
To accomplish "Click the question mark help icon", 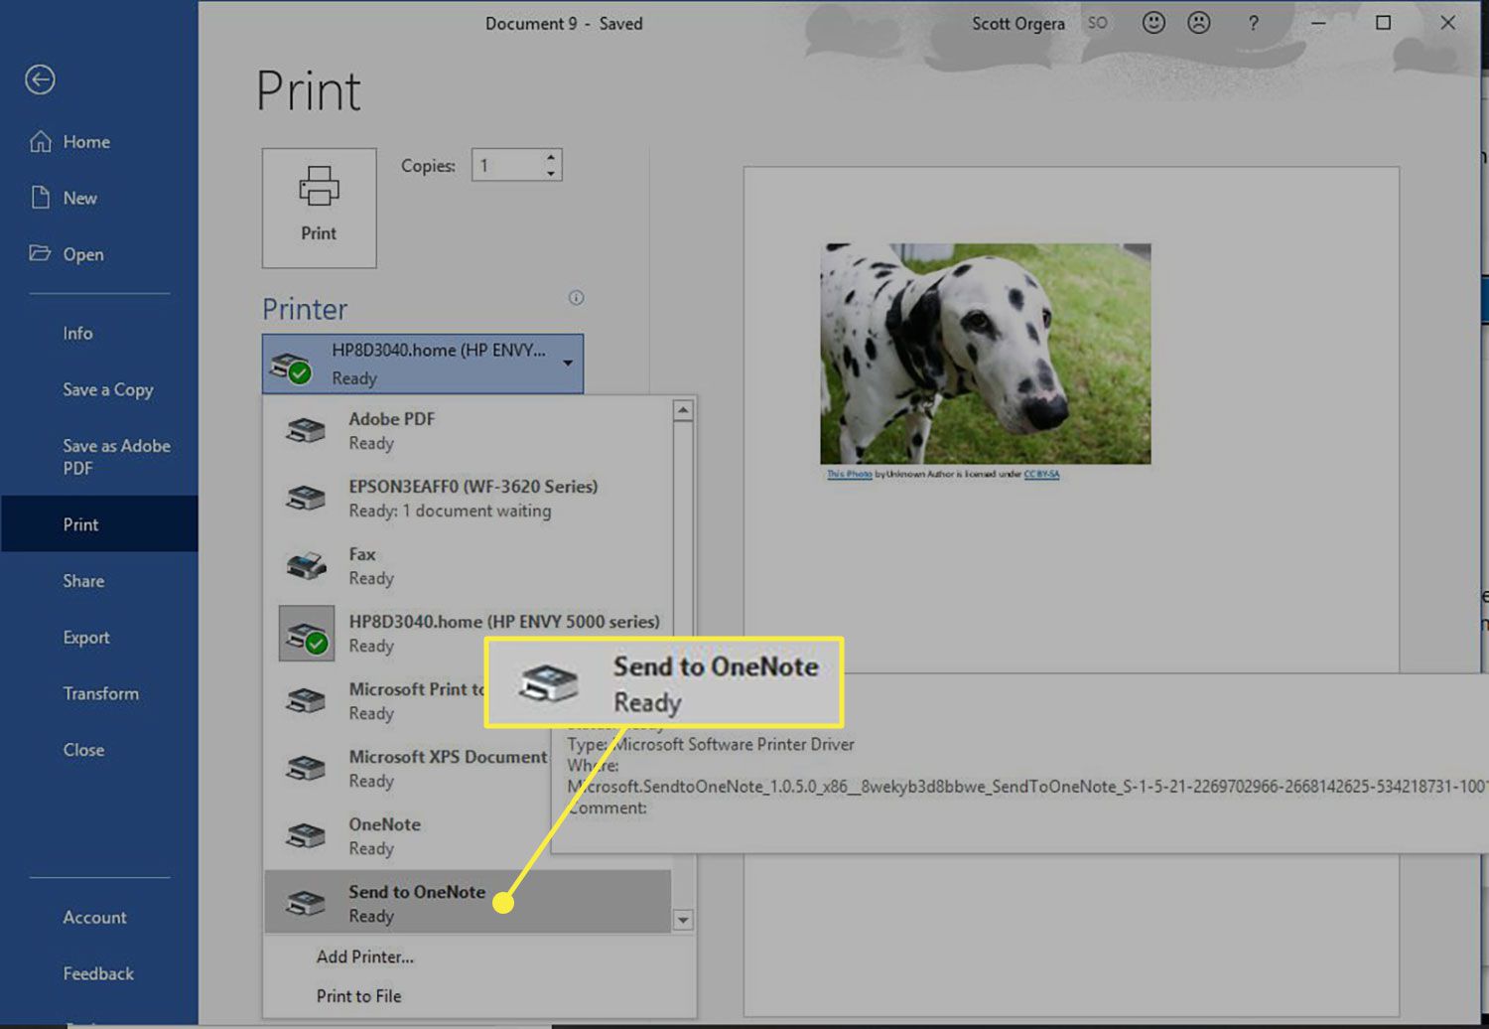I will [x=1254, y=23].
